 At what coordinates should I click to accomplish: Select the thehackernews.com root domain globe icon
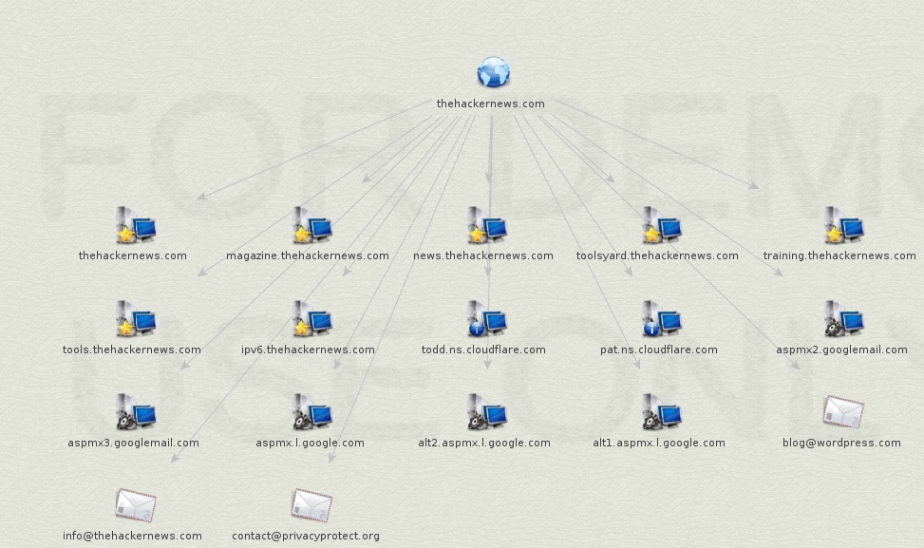pos(492,71)
